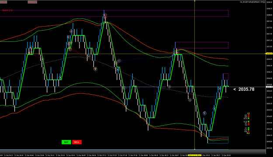Viewport: 273px width, 157px height.
Task: Click the W1 green indicator square
Action: pos(249,130)
